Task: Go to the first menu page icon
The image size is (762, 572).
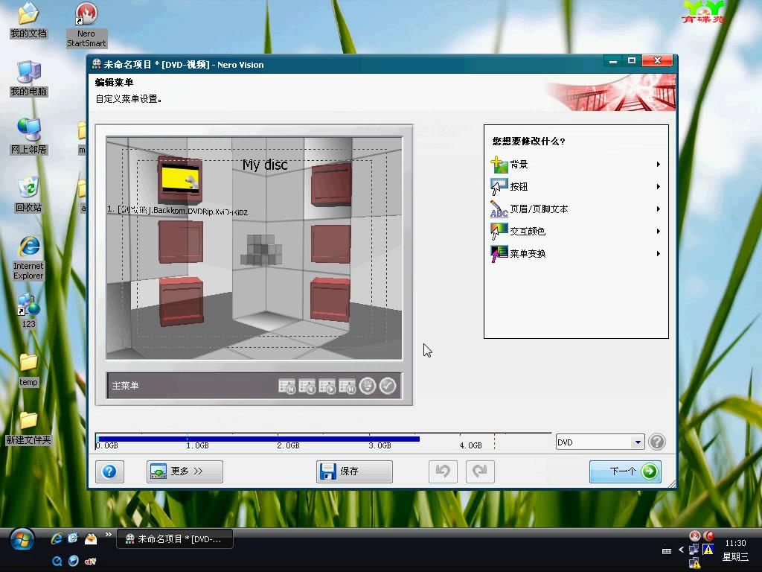Action: [286, 387]
